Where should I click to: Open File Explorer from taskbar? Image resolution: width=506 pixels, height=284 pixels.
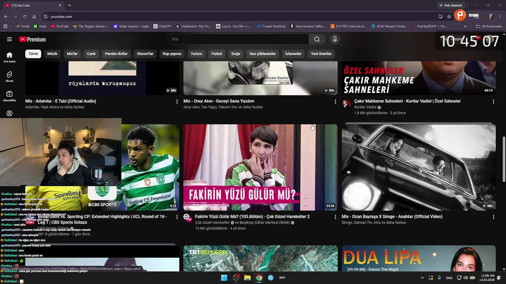coord(247,278)
